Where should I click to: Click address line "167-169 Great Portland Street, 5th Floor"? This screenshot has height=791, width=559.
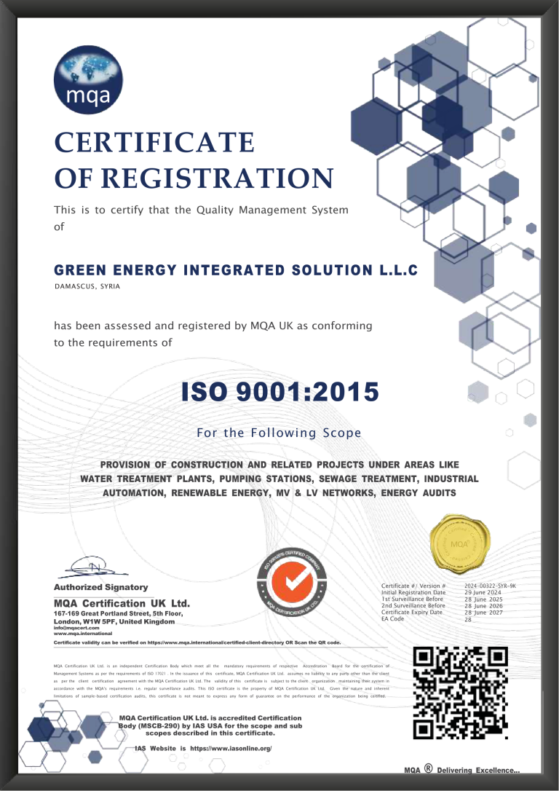119,613
